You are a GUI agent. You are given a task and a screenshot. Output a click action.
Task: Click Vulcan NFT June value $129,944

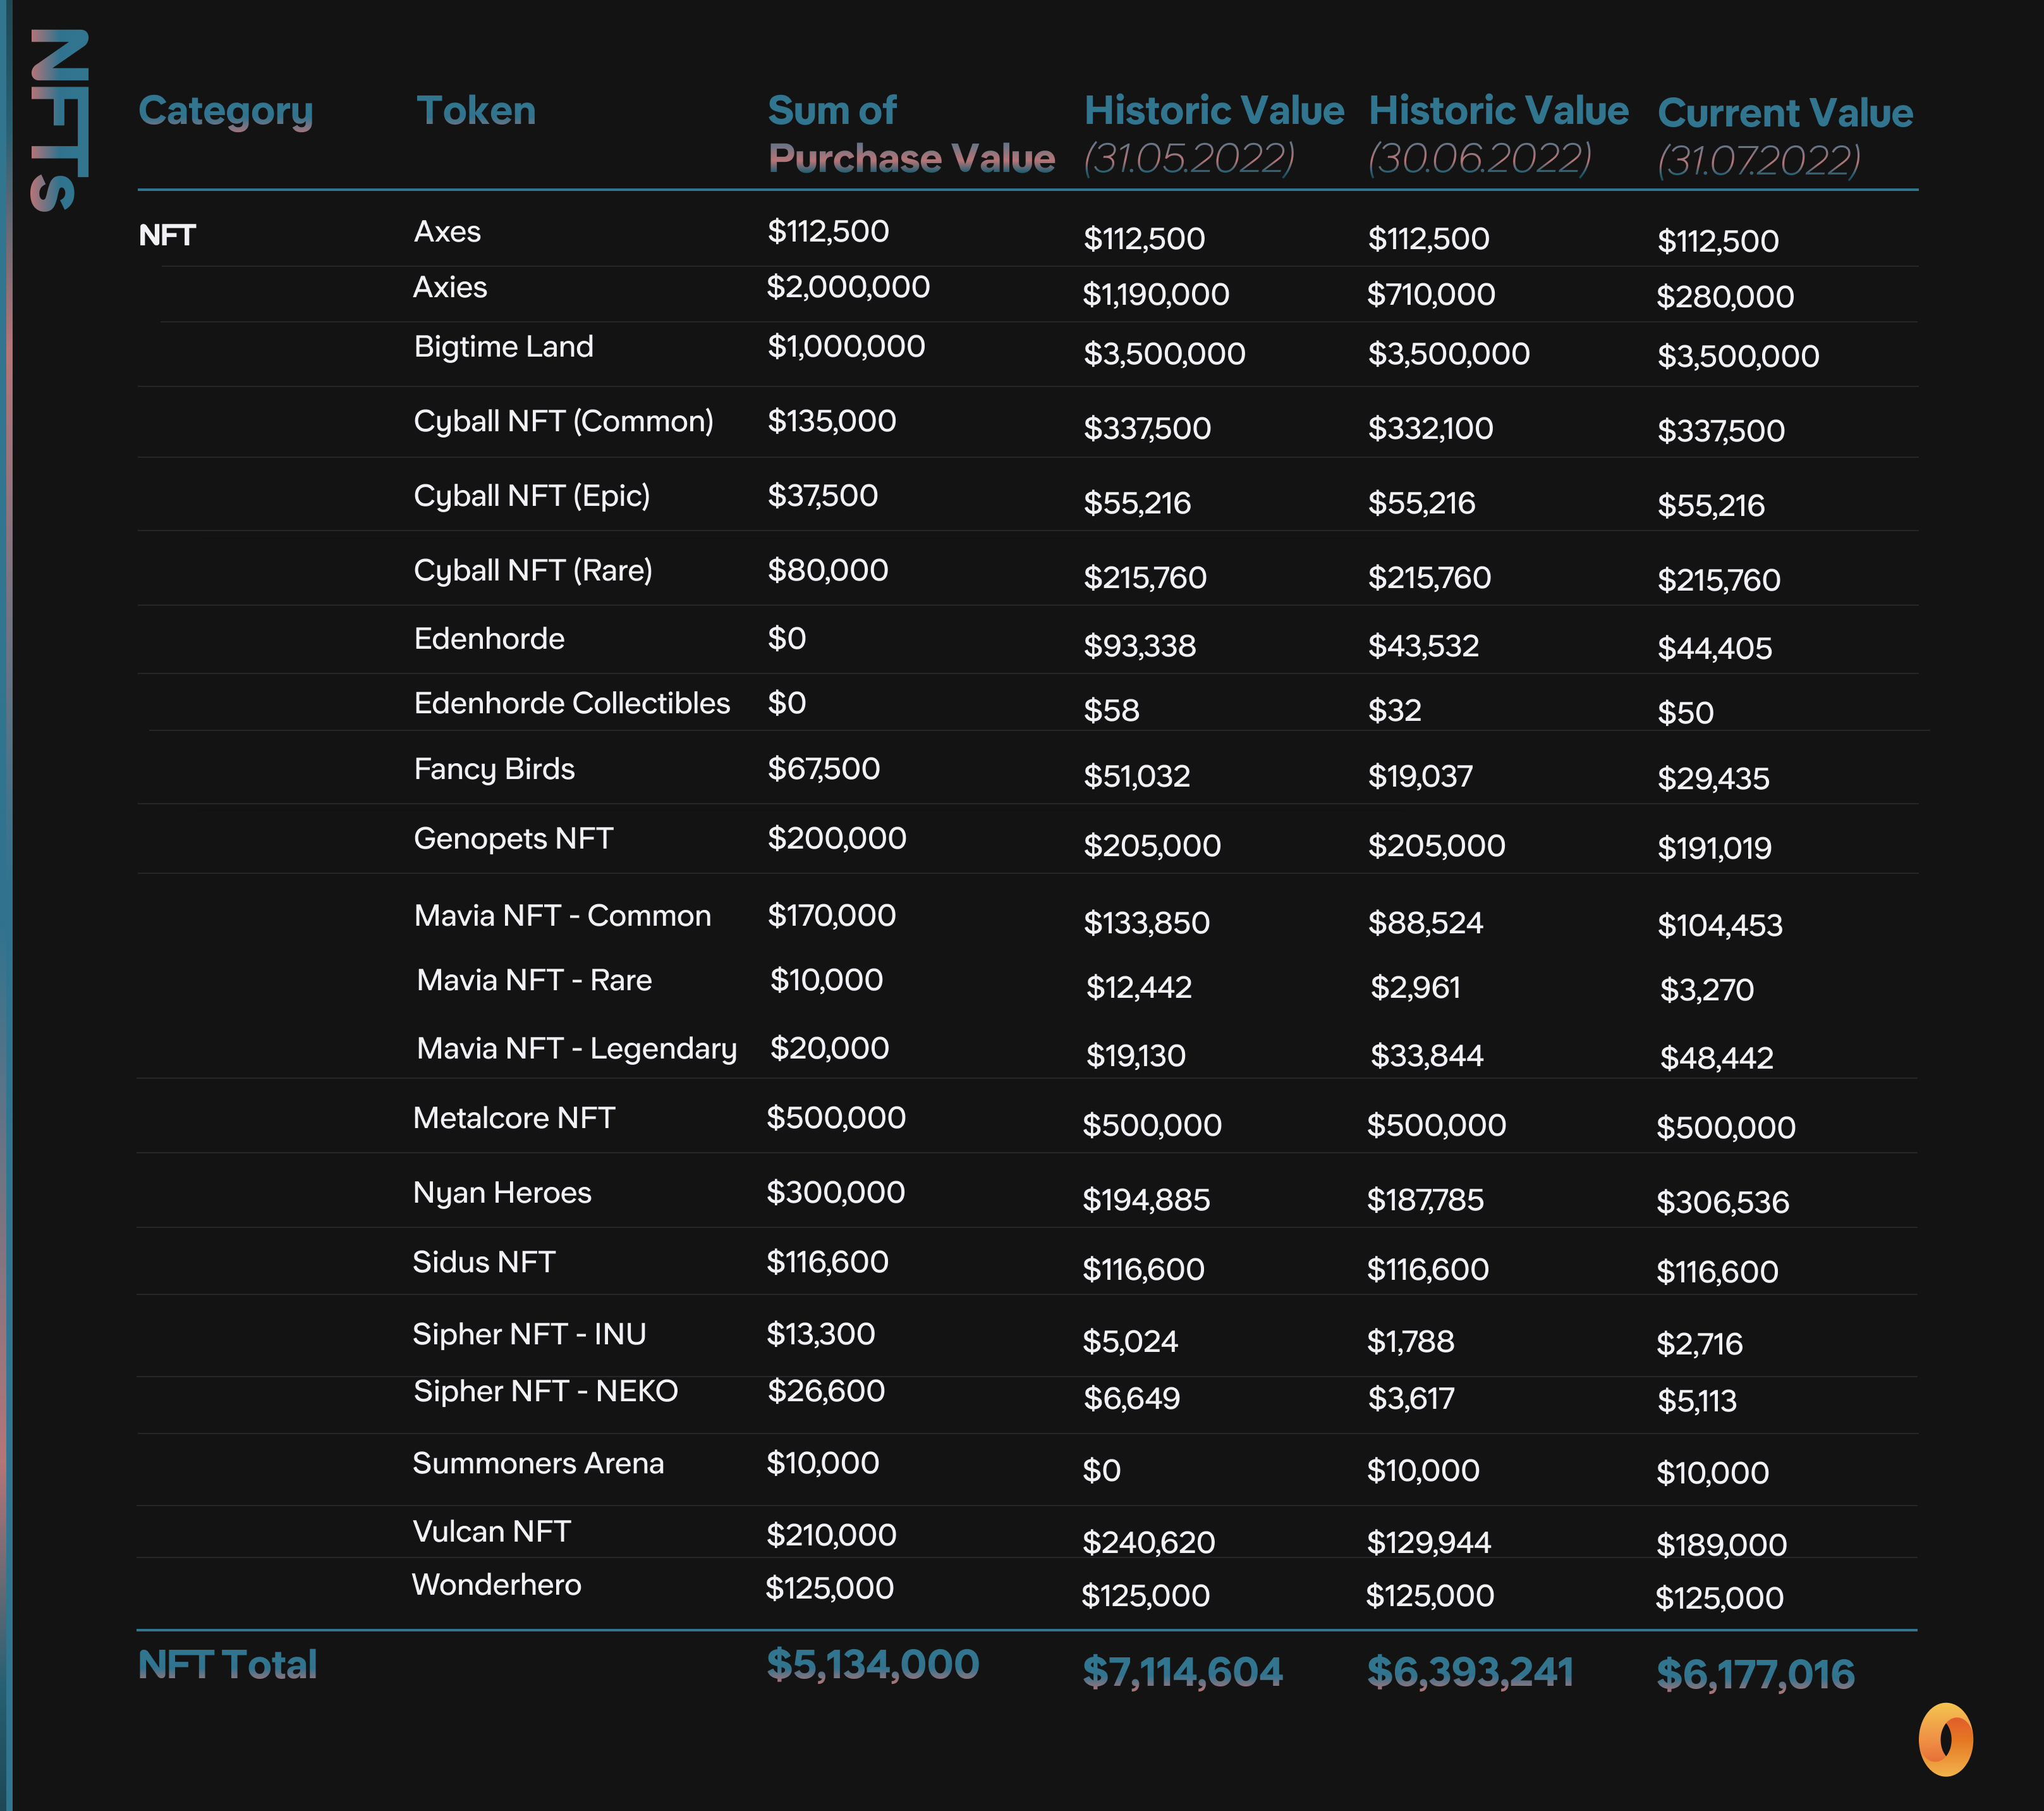tap(1429, 1542)
